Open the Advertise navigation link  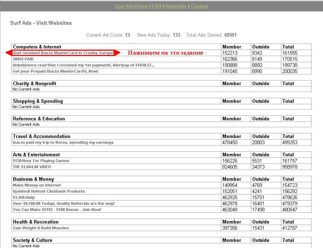click(x=176, y=6)
